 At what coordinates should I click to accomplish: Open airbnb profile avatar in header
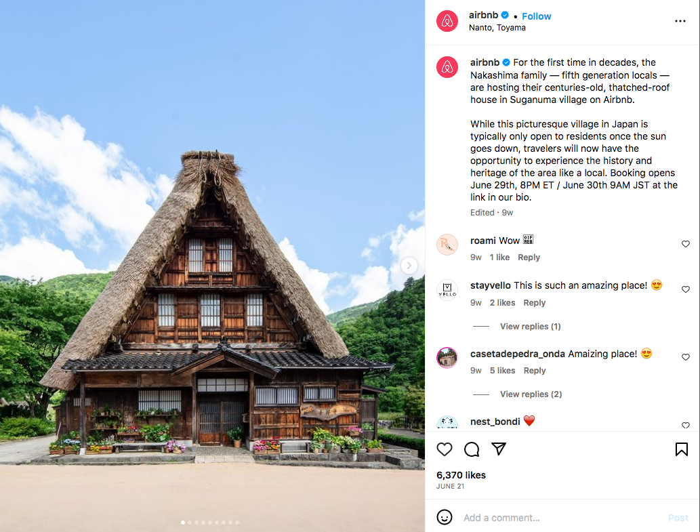point(447,21)
